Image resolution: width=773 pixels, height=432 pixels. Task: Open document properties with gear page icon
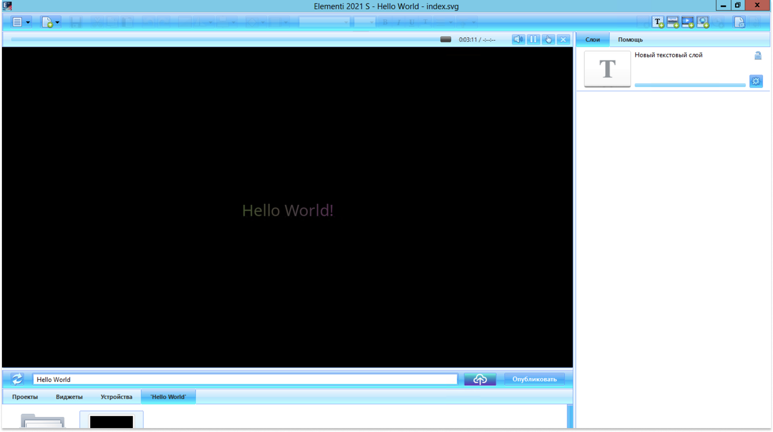click(739, 22)
